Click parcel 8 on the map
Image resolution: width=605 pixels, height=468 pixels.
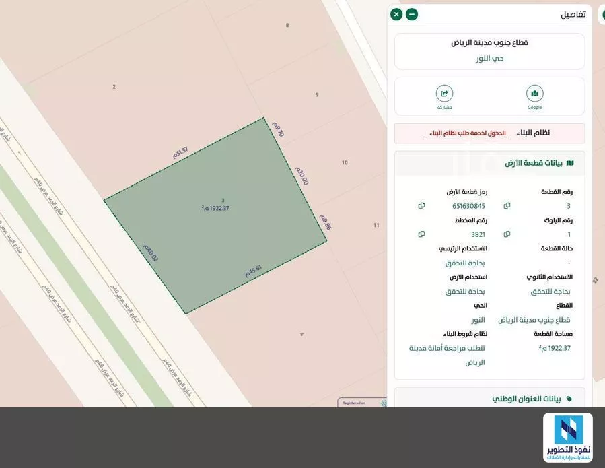pyautogui.click(x=287, y=25)
